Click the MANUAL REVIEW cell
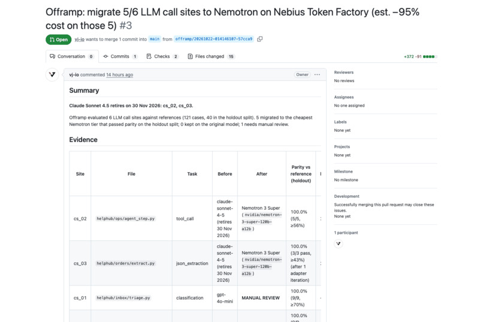Screen dimensions: 483x322 pos(261,297)
